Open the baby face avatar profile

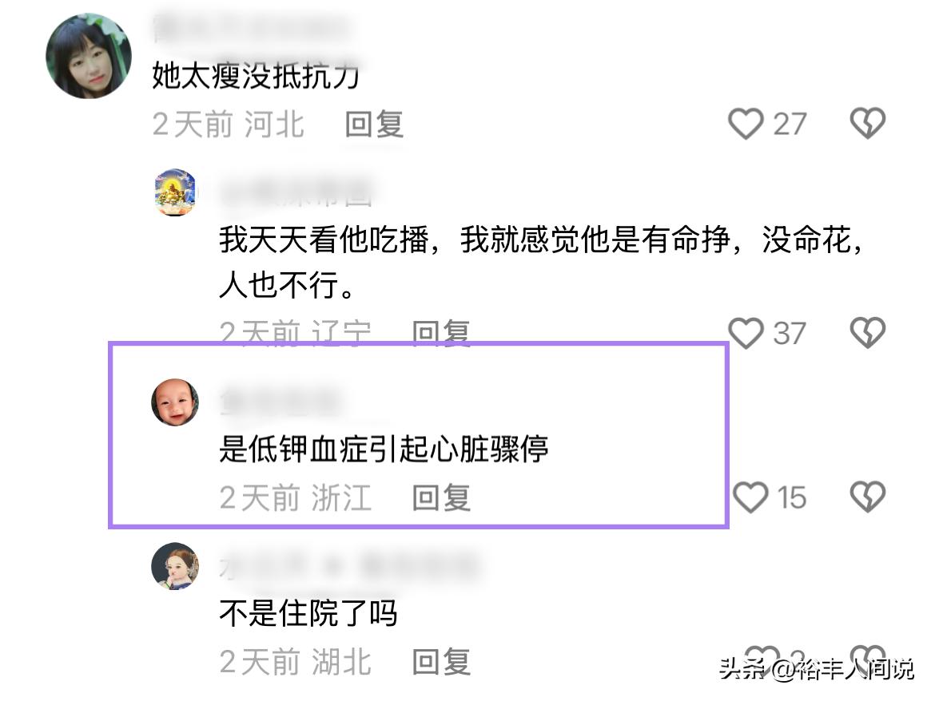175,402
